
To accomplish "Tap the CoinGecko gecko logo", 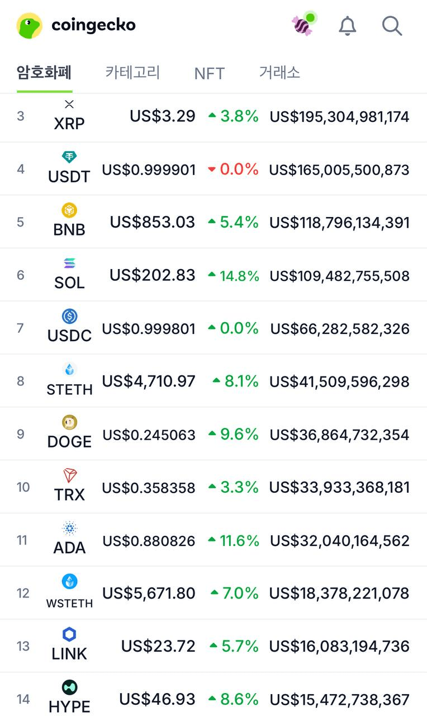I will tap(30, 26).
